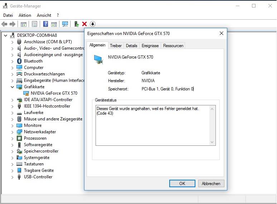Select the Tastaturen tree entry

click(34, 164)
